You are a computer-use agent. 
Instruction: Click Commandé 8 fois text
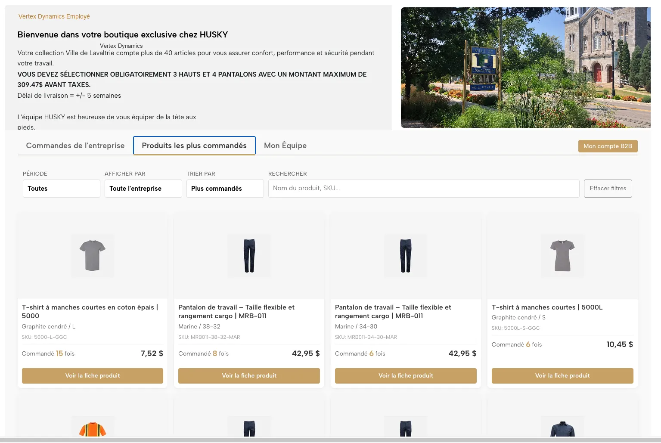[203, 353]
